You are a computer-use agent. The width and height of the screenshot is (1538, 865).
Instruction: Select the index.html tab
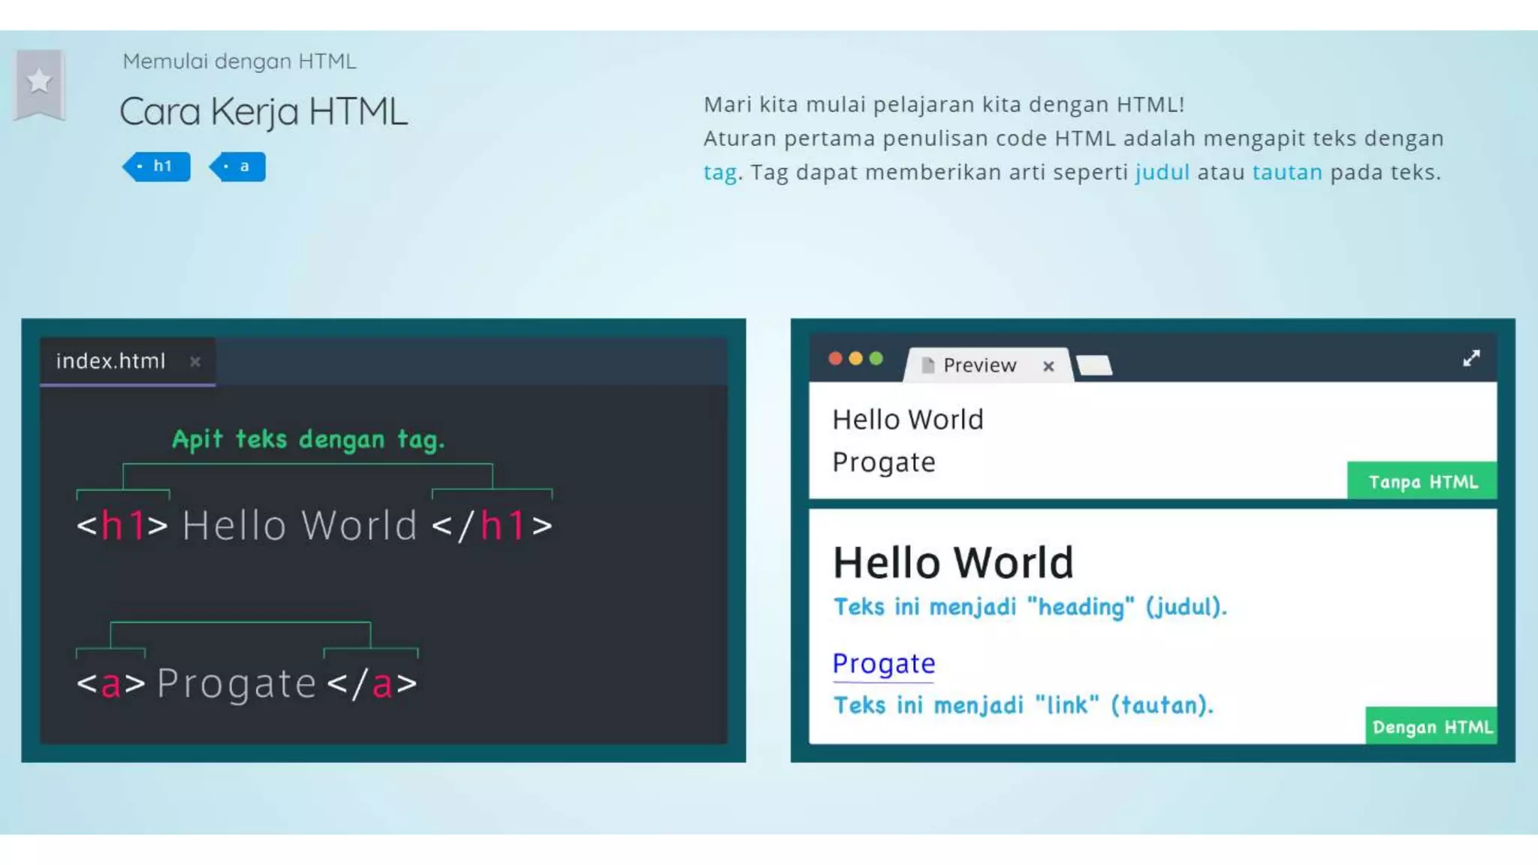(x=110, y=361)
